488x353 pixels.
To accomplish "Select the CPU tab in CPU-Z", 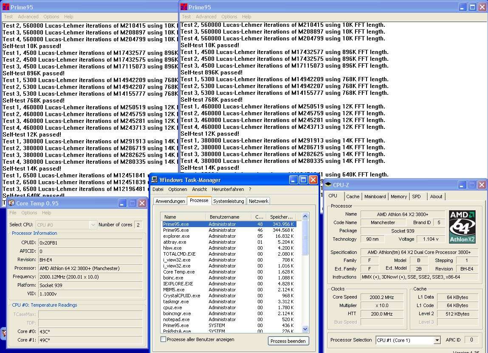I will pos(333,196).
